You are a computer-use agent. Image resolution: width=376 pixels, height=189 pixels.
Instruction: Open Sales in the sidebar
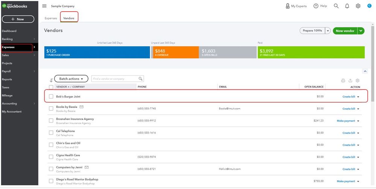pos(5,55)
